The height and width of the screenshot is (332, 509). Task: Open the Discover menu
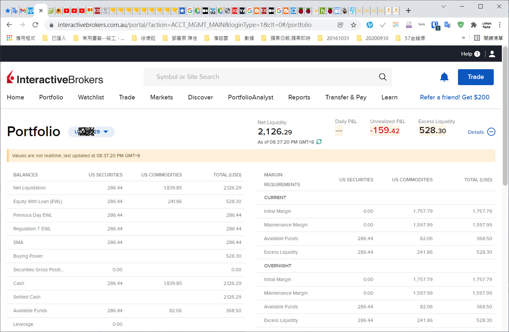click(x=200, y=97)
